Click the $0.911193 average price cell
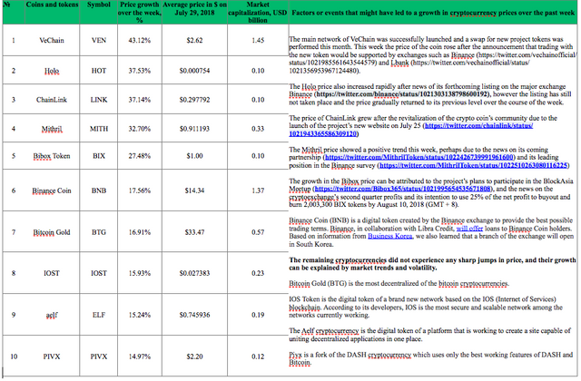581x381 pixels. click(194, 129)
